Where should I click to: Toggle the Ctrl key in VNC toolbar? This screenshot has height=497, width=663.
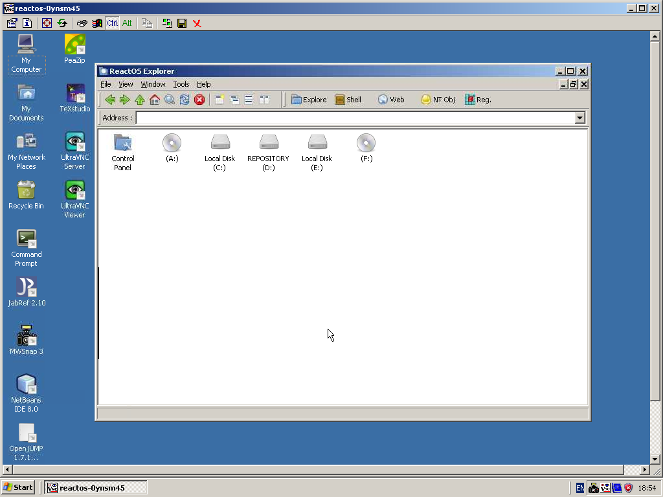point(113,23)
